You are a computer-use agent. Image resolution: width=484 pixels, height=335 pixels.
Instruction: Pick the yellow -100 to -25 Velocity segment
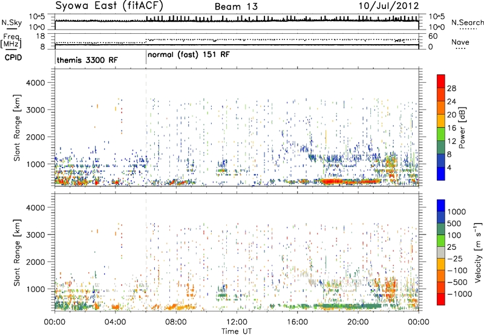pyautogui.click(x=441, y=264)
